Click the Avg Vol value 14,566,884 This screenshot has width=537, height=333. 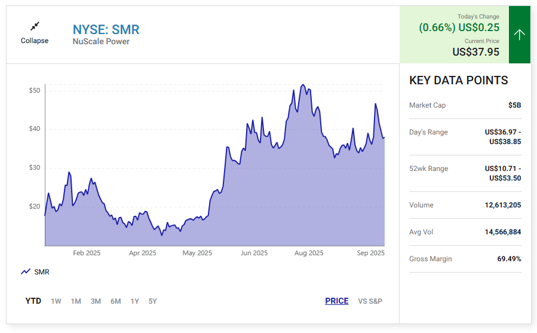click(x=503, y=232)
